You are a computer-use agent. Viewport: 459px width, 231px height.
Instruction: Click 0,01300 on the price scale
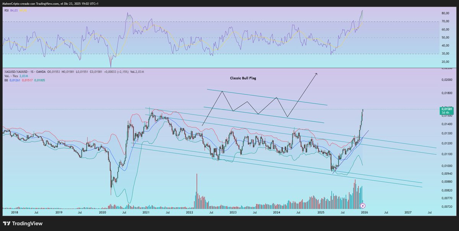click(448, 133)
